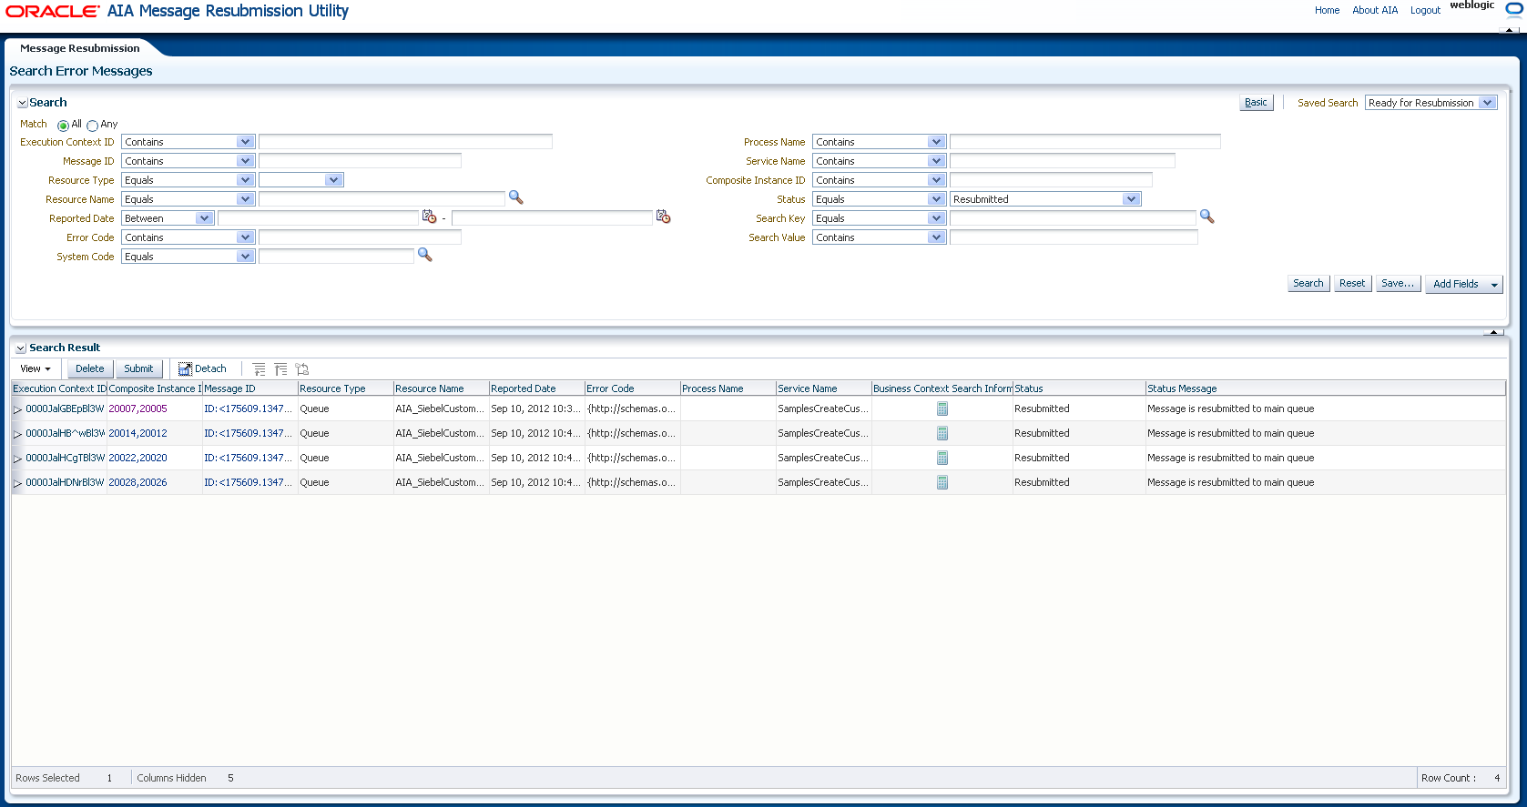
Task: Open the System Code lookup magnifier
Action: coord(424,256)
